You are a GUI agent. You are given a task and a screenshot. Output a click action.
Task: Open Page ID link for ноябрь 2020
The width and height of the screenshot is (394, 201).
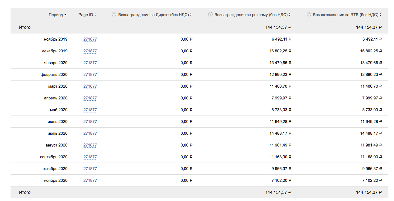point(90,181)
